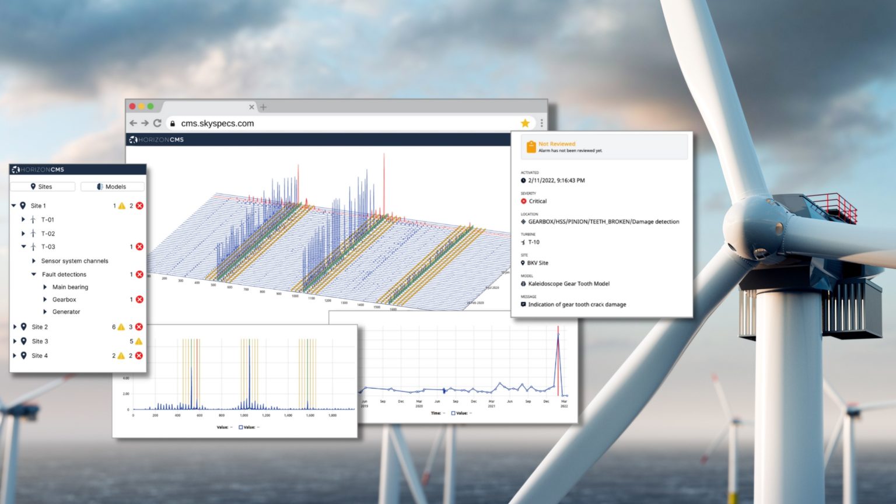This screenshot has height=504, width=896.
Task: Select the Sites tab in the sidebar
Action: click(x=42, y=186)
